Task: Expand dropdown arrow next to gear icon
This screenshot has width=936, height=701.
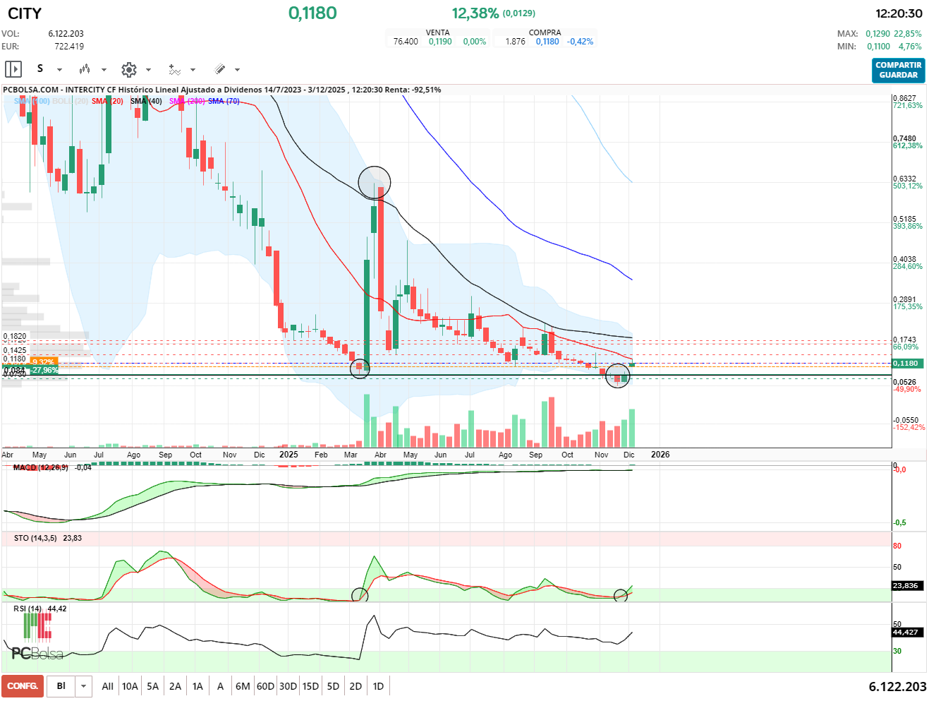Action: pyautogui.click(x=148, y=70)
